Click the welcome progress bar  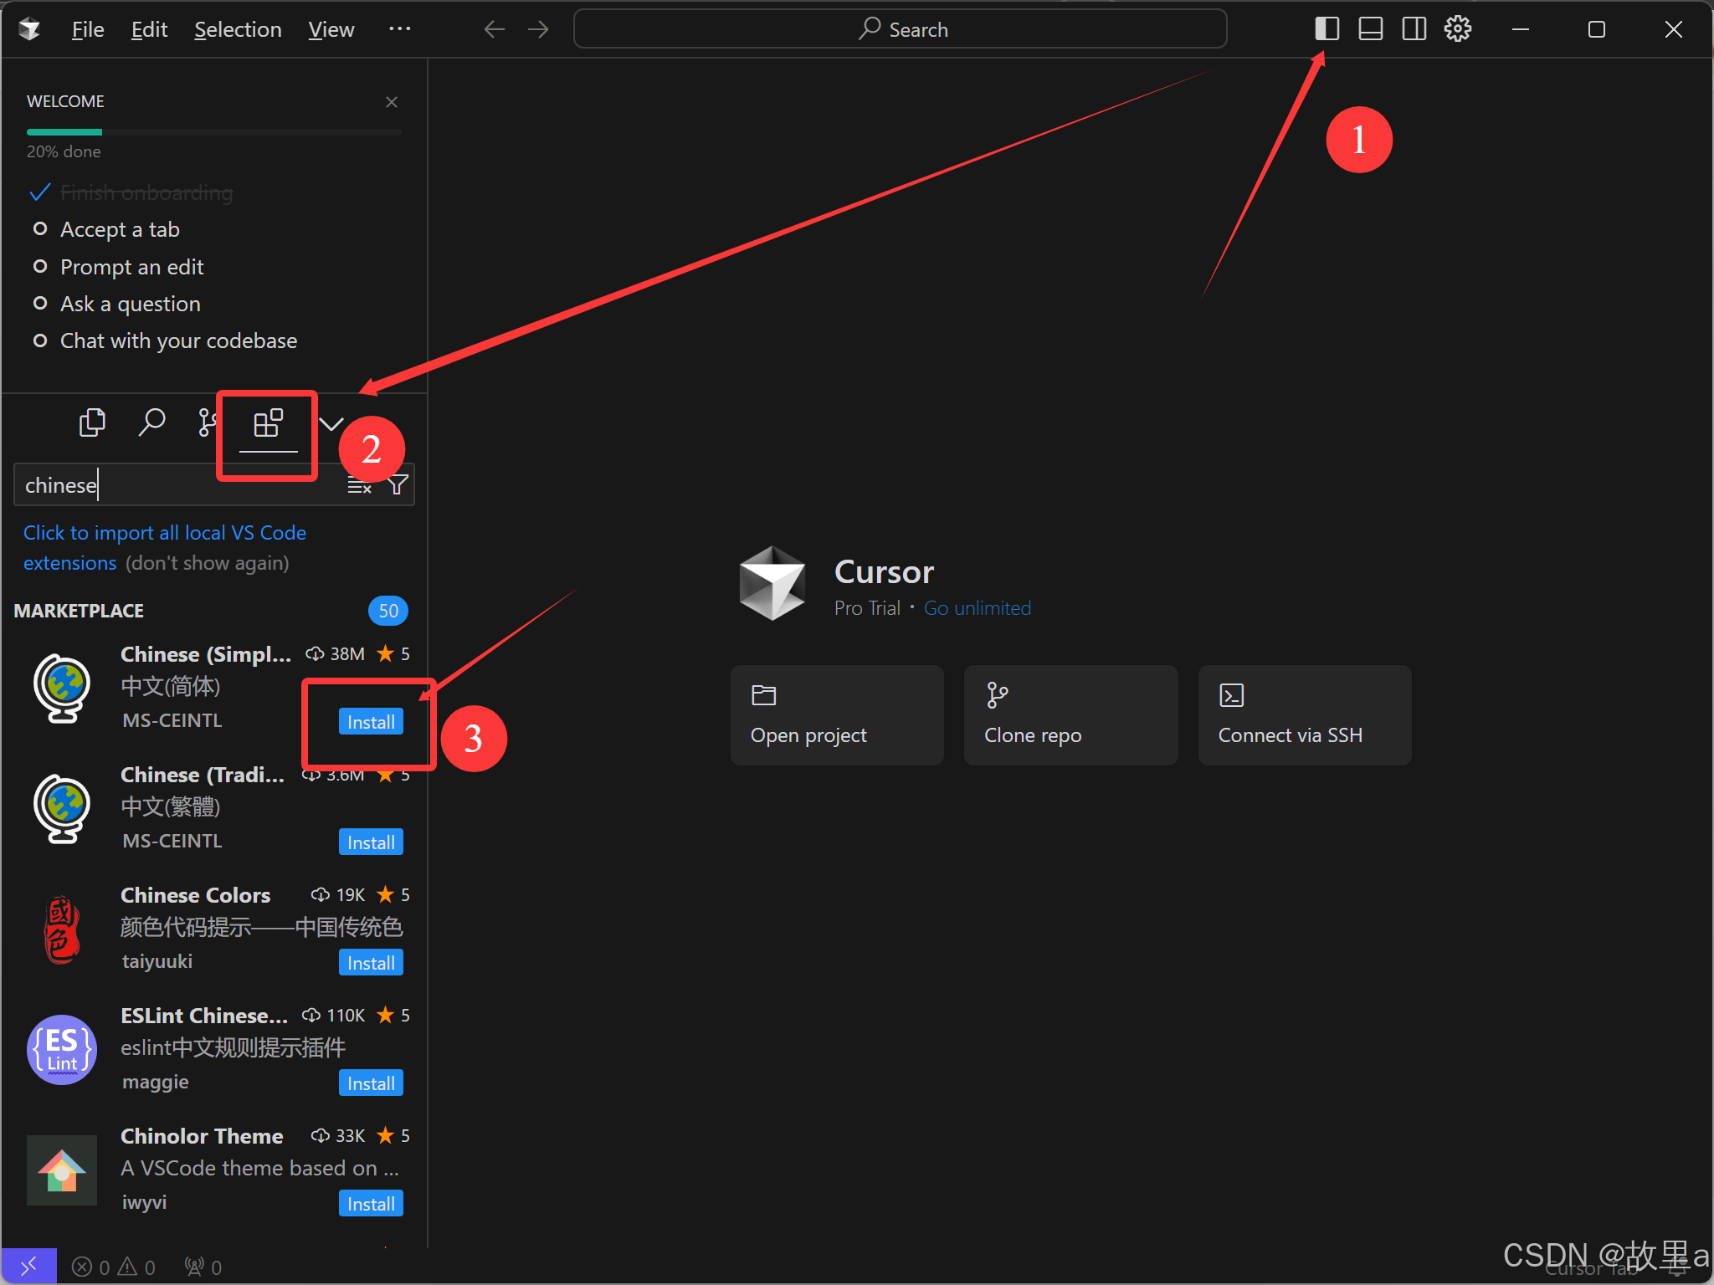(x=213, y=132)
